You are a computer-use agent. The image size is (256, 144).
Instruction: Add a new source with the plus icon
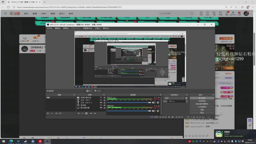(78, 113)
